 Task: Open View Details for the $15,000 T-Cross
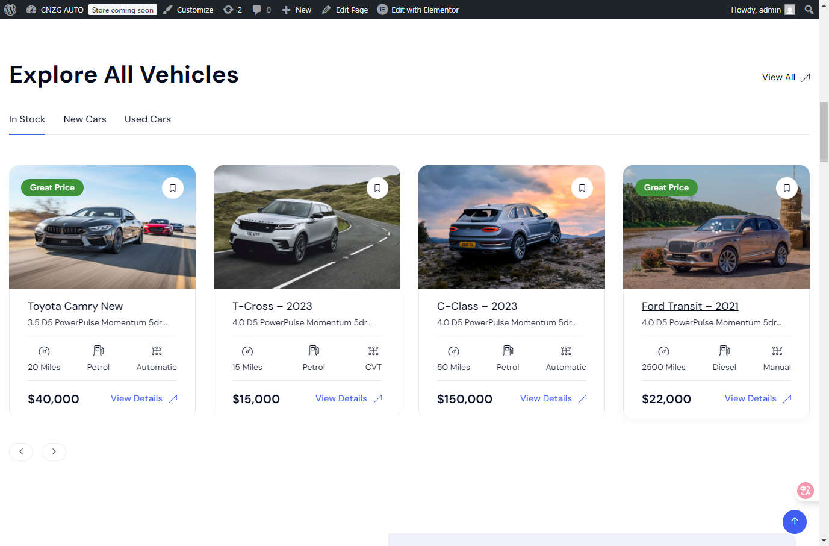pos(349,398)
